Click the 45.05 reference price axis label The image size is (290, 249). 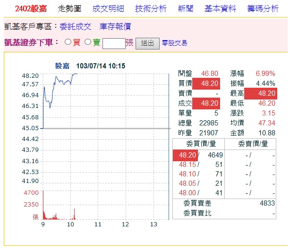30,128
